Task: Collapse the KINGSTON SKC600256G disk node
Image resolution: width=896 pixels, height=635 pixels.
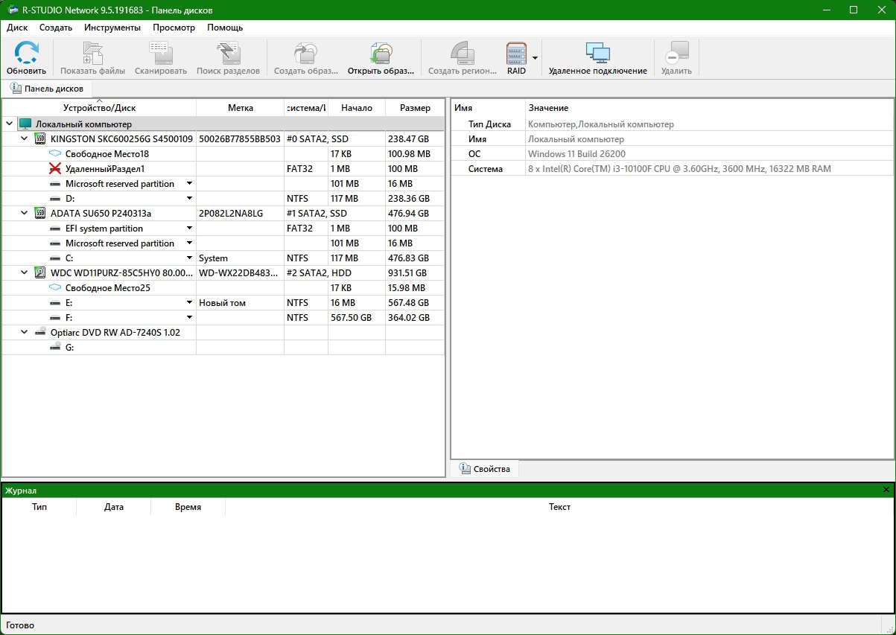Action: pos(24,139)
